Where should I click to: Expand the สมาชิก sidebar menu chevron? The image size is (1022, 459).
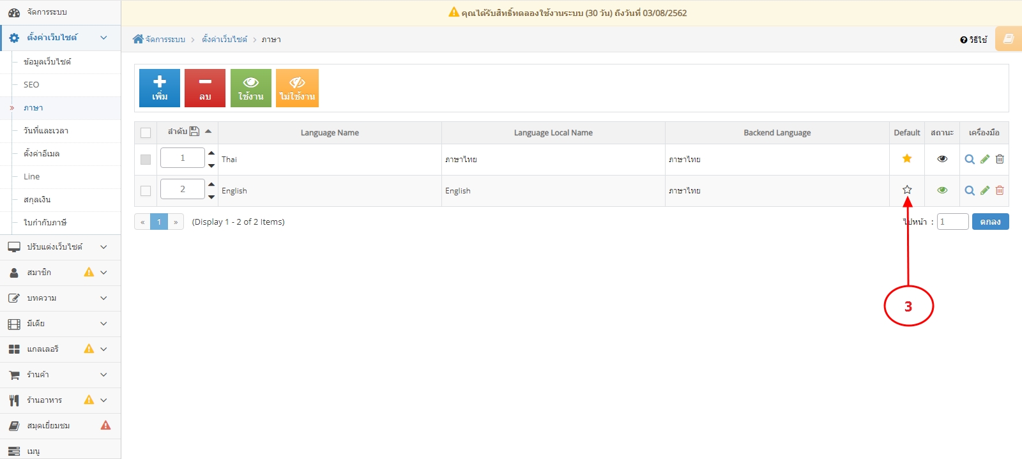click(x=103, y=273)
